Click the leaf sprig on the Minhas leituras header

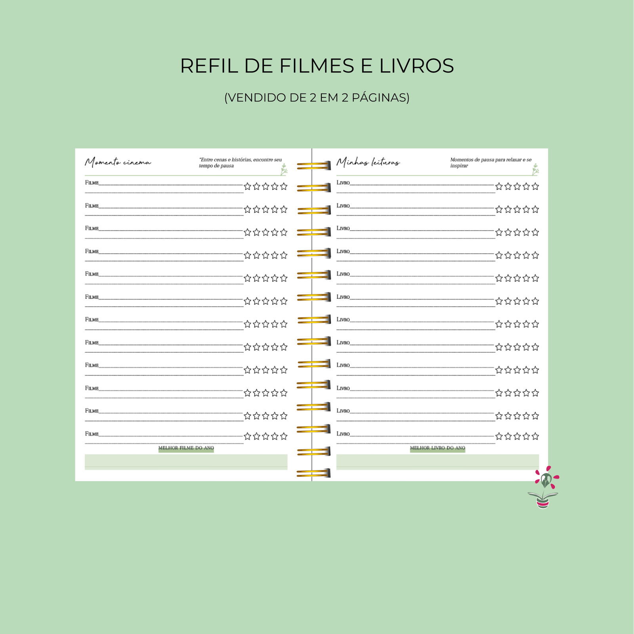click(x=535, y=170)
